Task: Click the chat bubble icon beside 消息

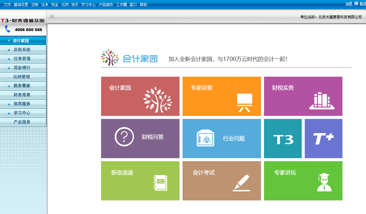Action: [x=356, y=4]
